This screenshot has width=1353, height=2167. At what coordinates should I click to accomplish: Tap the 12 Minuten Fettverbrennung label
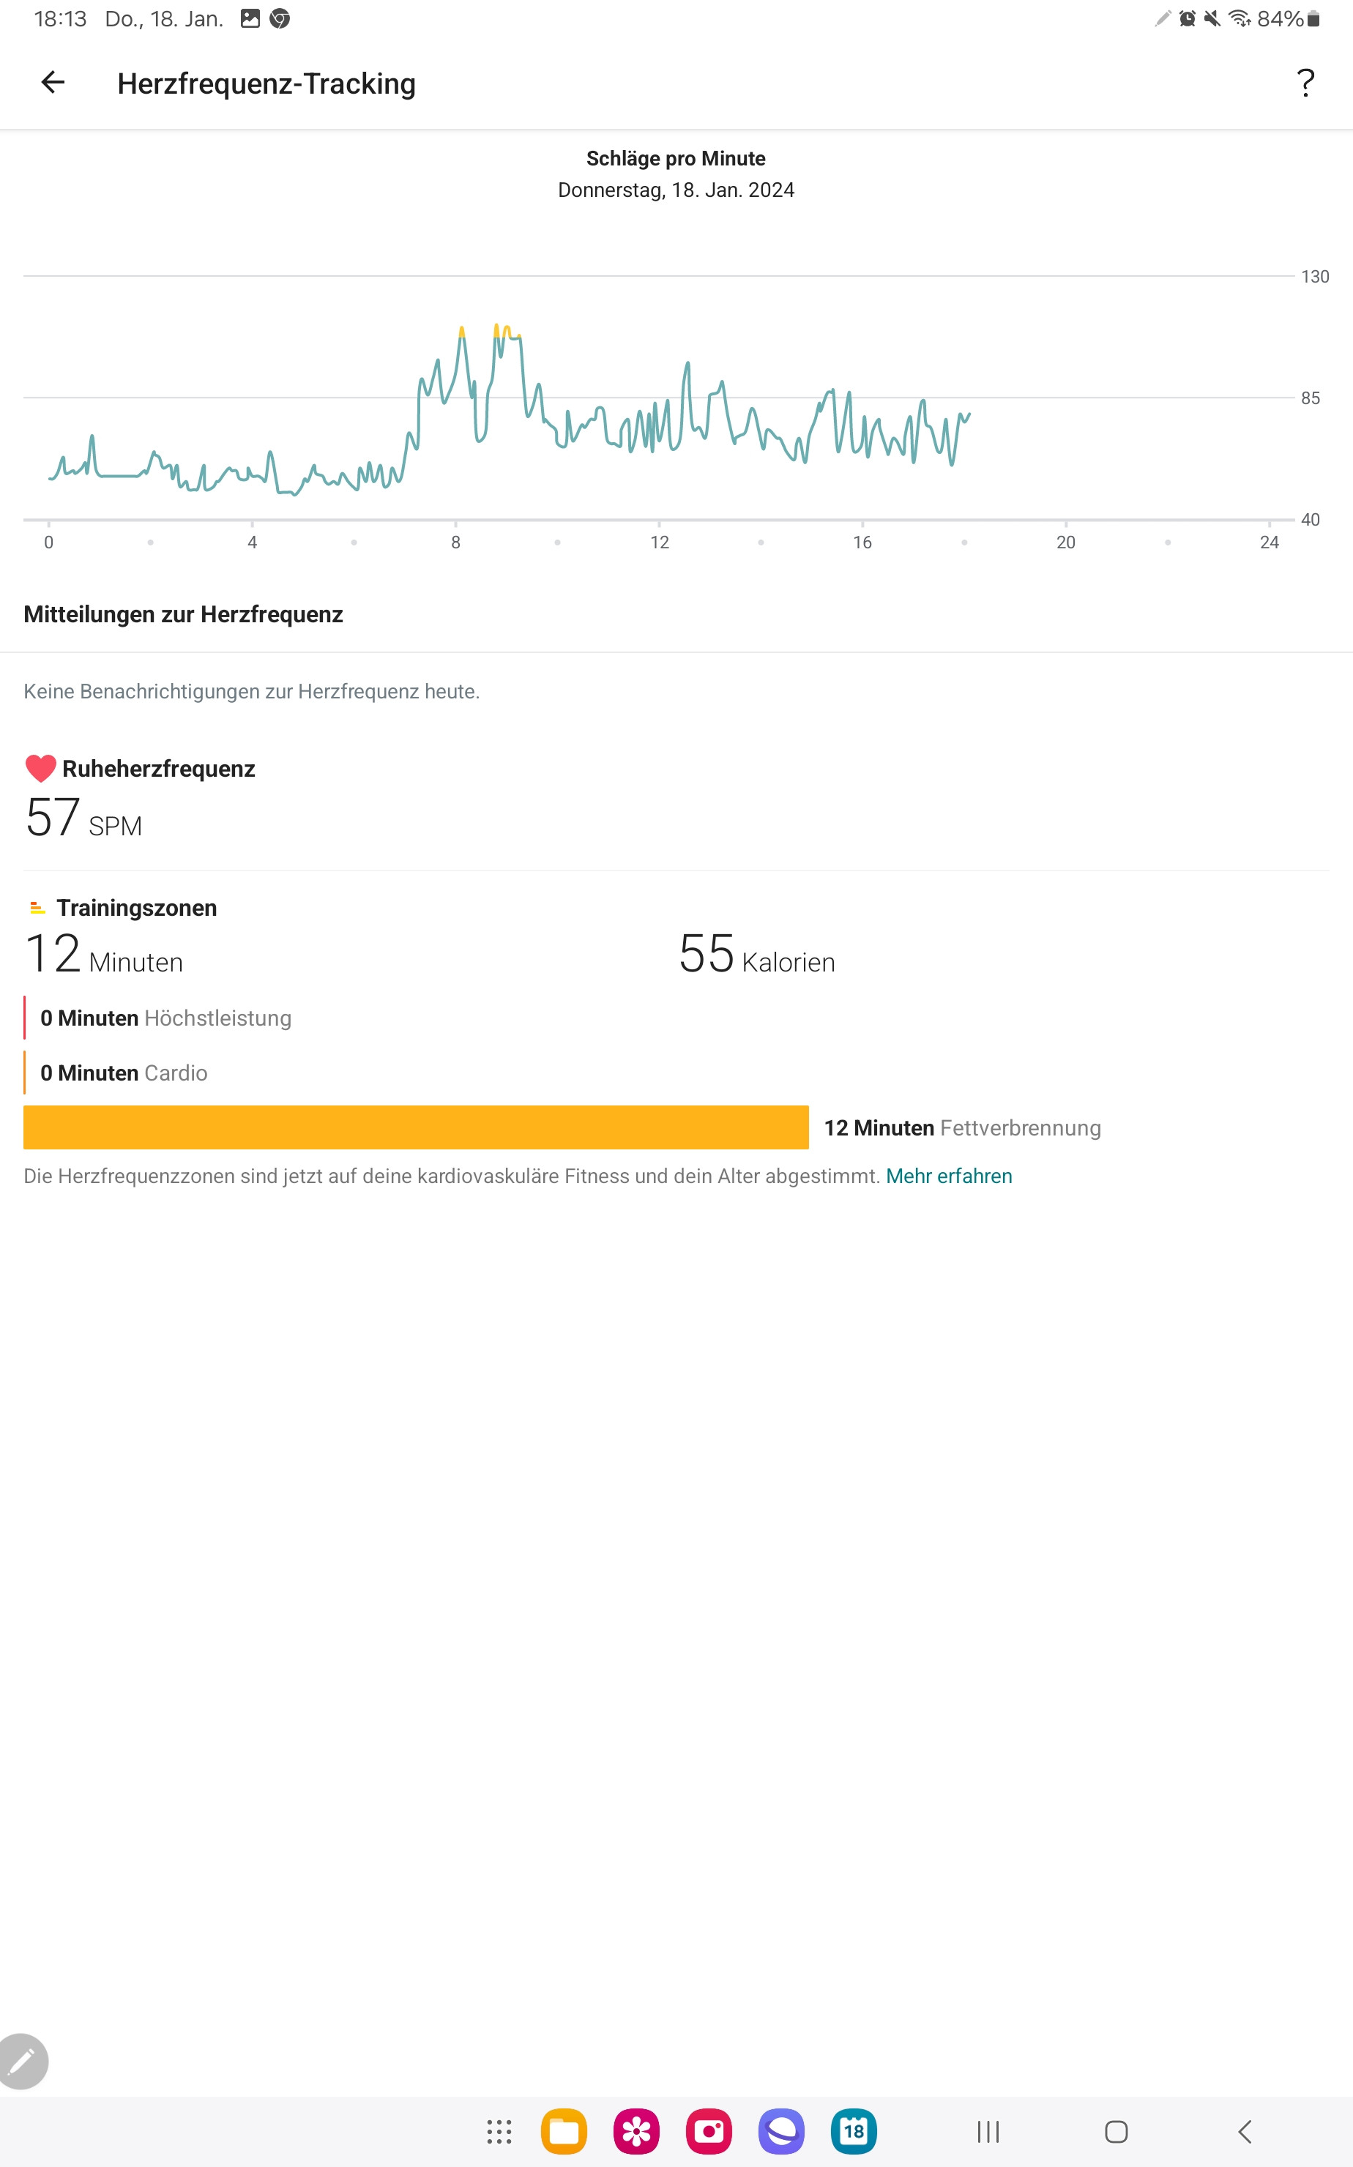coord(962,1127)
